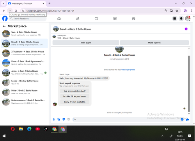This screenshot has width=195, height=141.
Task: Send quick reply 'Sorry, it's not available.'
Action: 74,102
